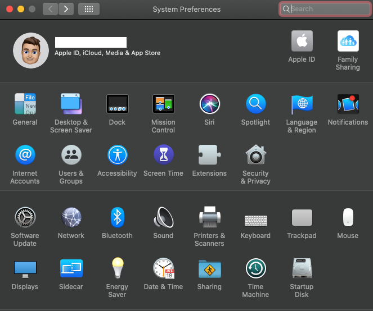Show all preferences grid button

(89, 9)
